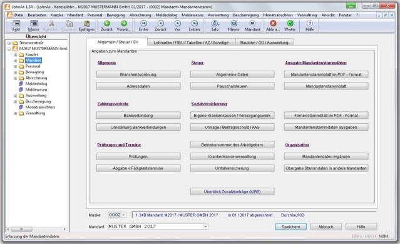Click the Feld toolbar icon
The image size is (400, 244).
click(x=16, y=24)
